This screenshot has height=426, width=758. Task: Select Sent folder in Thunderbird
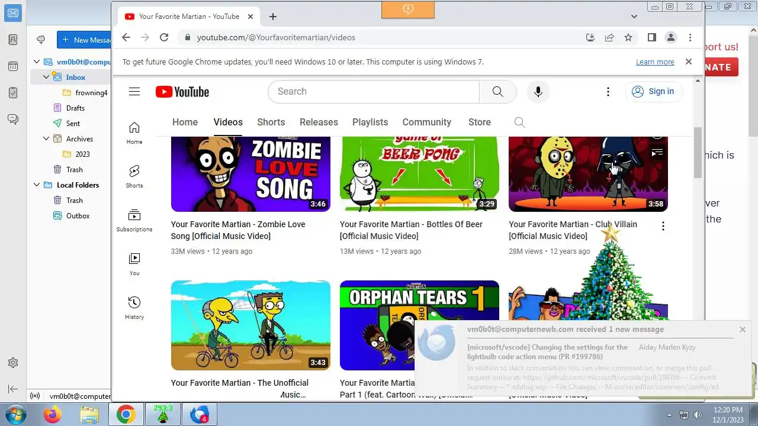(x=73, y=123)
